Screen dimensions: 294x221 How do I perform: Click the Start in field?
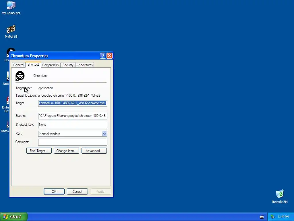(x=73, y=116)
